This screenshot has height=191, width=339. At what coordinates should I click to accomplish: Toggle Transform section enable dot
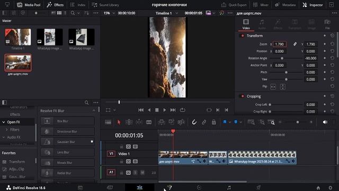(243, 36)
